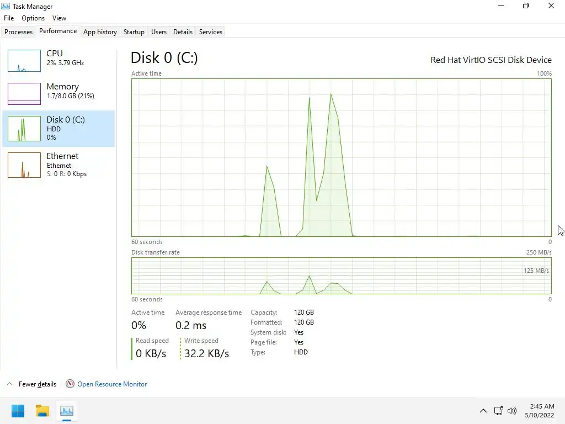
Task: Click the 125 MB/s graph label
Action: [536, 271]
